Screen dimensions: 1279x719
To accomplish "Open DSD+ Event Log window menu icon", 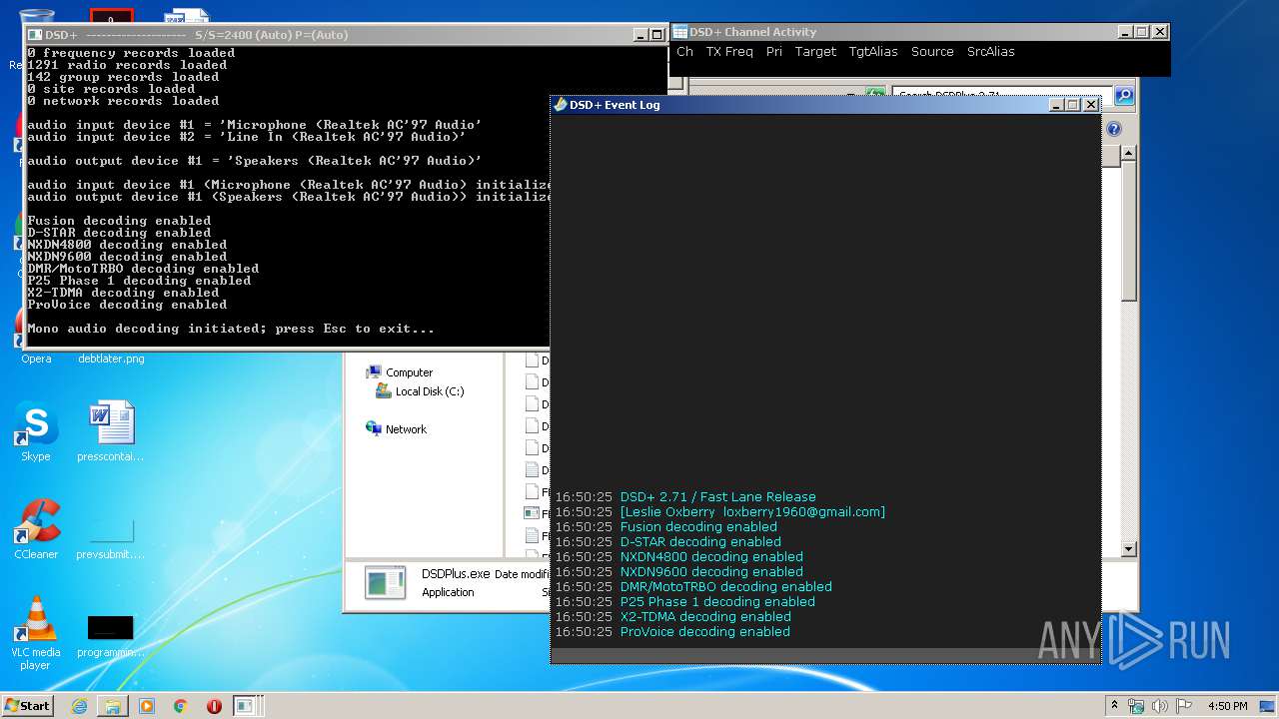I will [x=561, y=104].
